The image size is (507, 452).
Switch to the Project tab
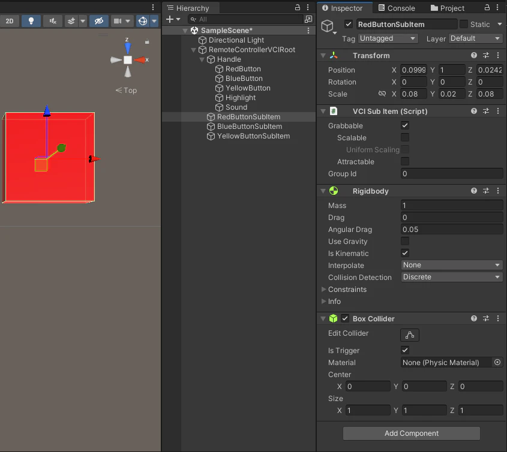[x=448, y=8]
